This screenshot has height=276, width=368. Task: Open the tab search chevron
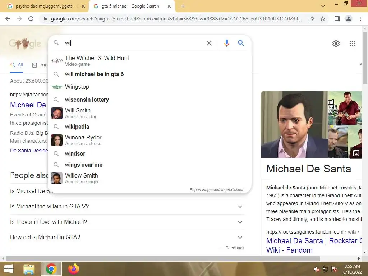tap(323, 6)
